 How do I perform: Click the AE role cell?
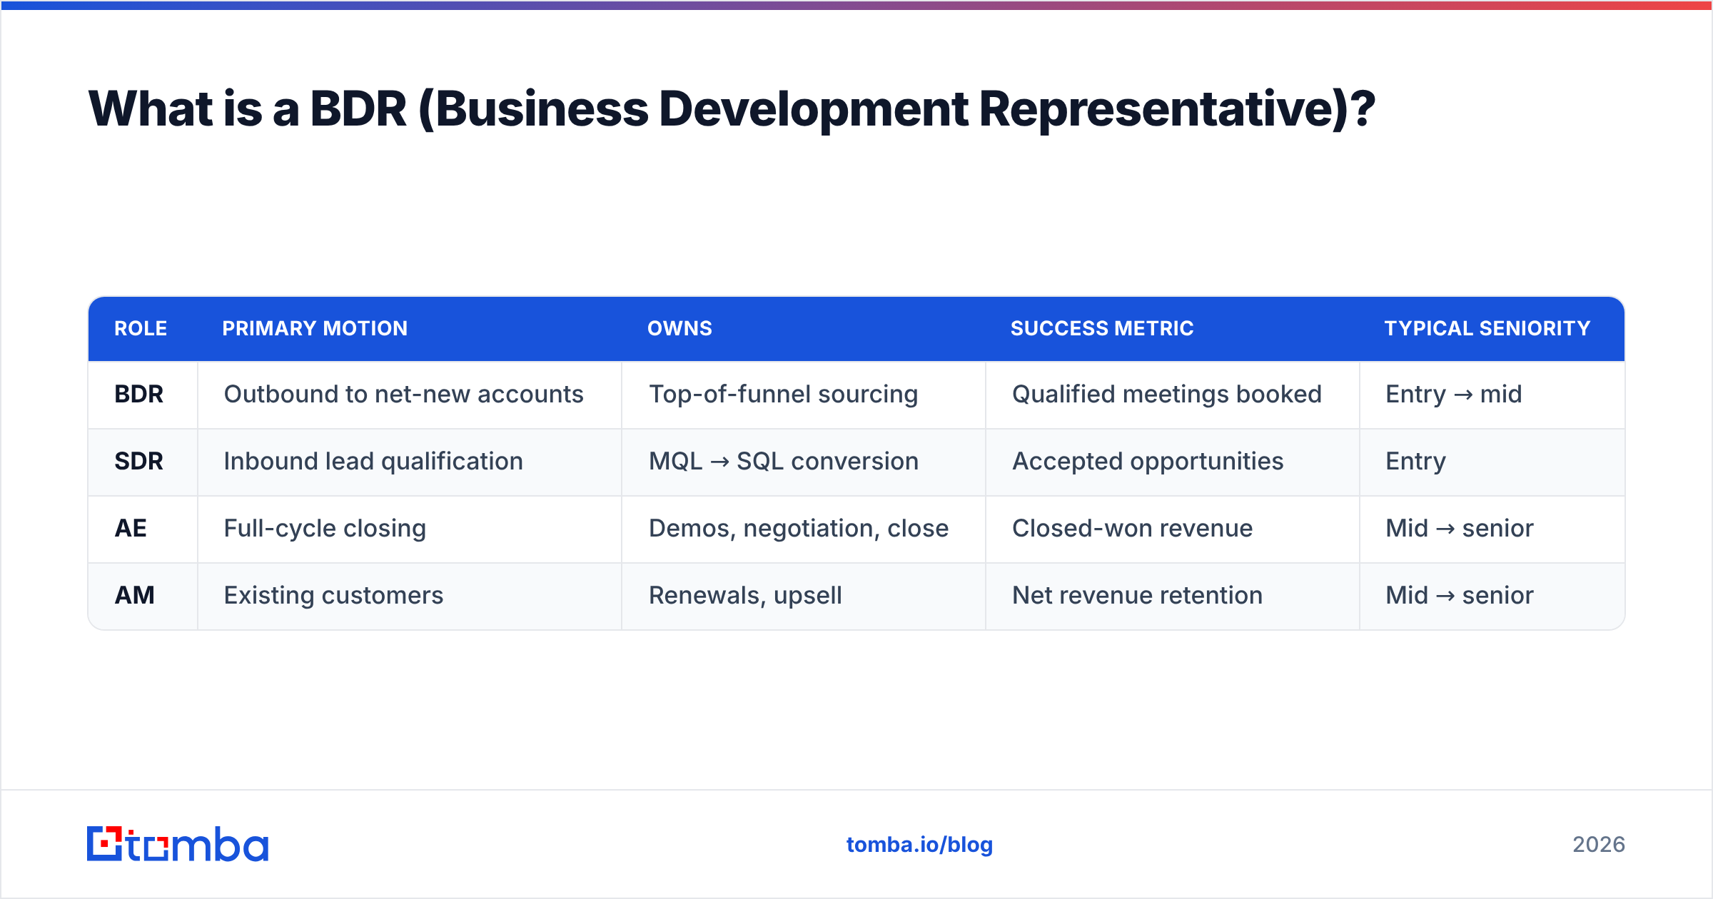point(143,529)
